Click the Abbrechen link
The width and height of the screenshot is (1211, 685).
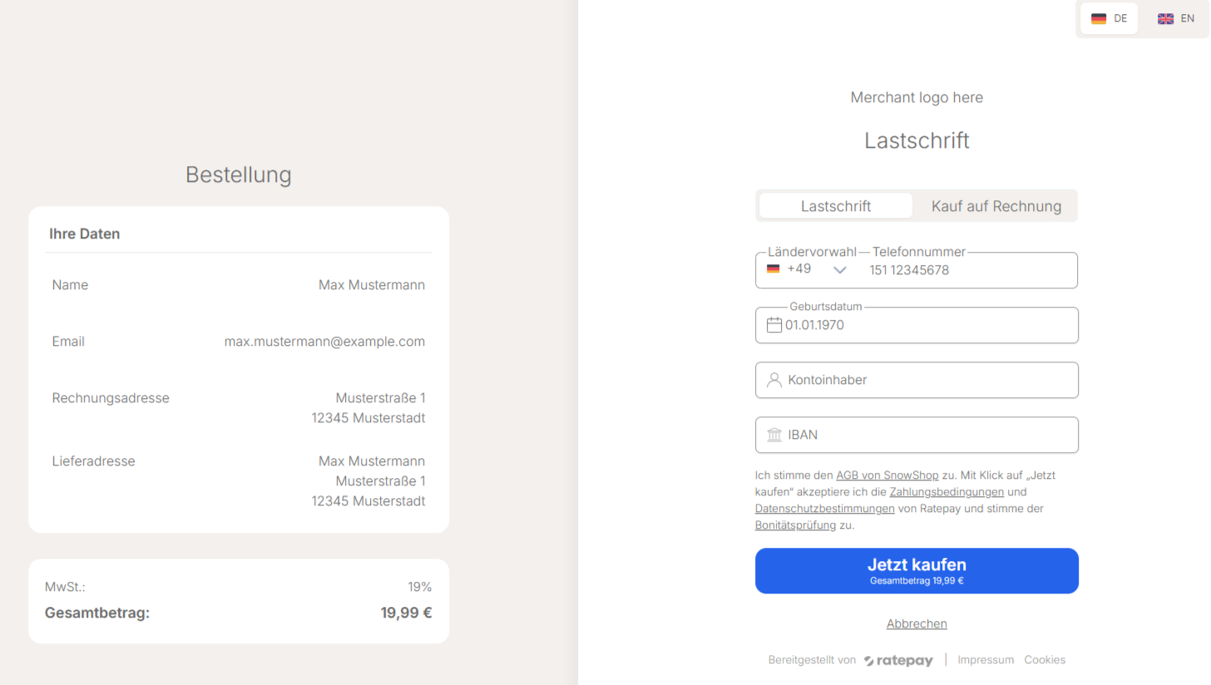(x=917, y=623)
